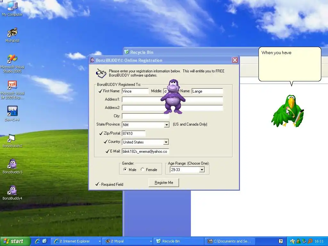Switch to the C:\Documents and Se... taskbar window
This screenshot has width=328, height=246.
[x=230, y=241]
